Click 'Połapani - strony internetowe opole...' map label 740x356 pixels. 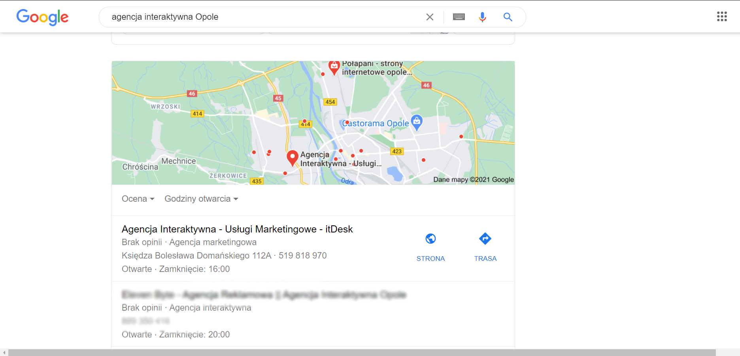tap(377, 68)
